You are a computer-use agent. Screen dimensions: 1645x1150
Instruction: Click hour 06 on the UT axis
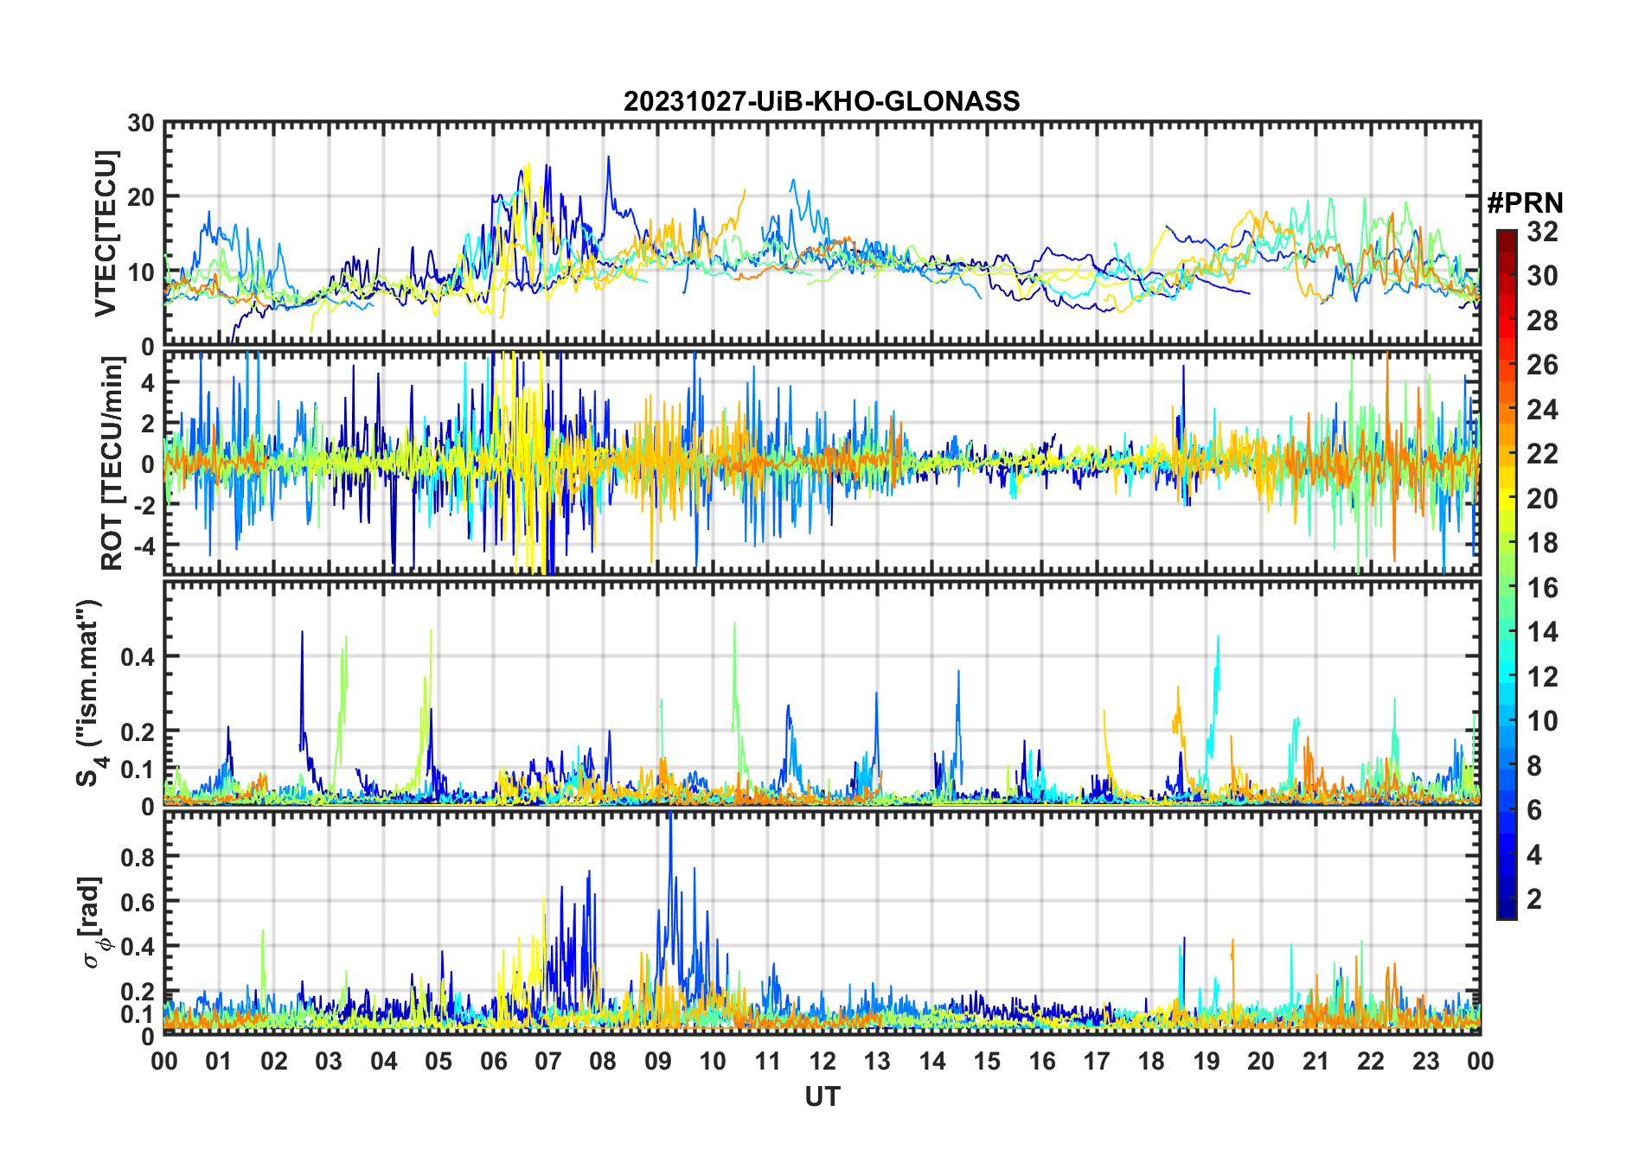coord(494,1061)
